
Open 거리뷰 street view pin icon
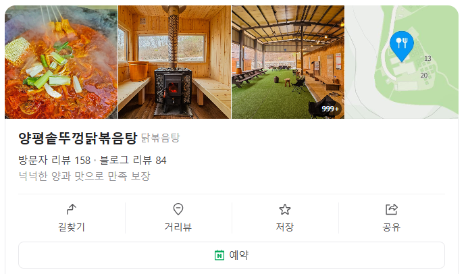pyautogui.click(x=178, y=209)
